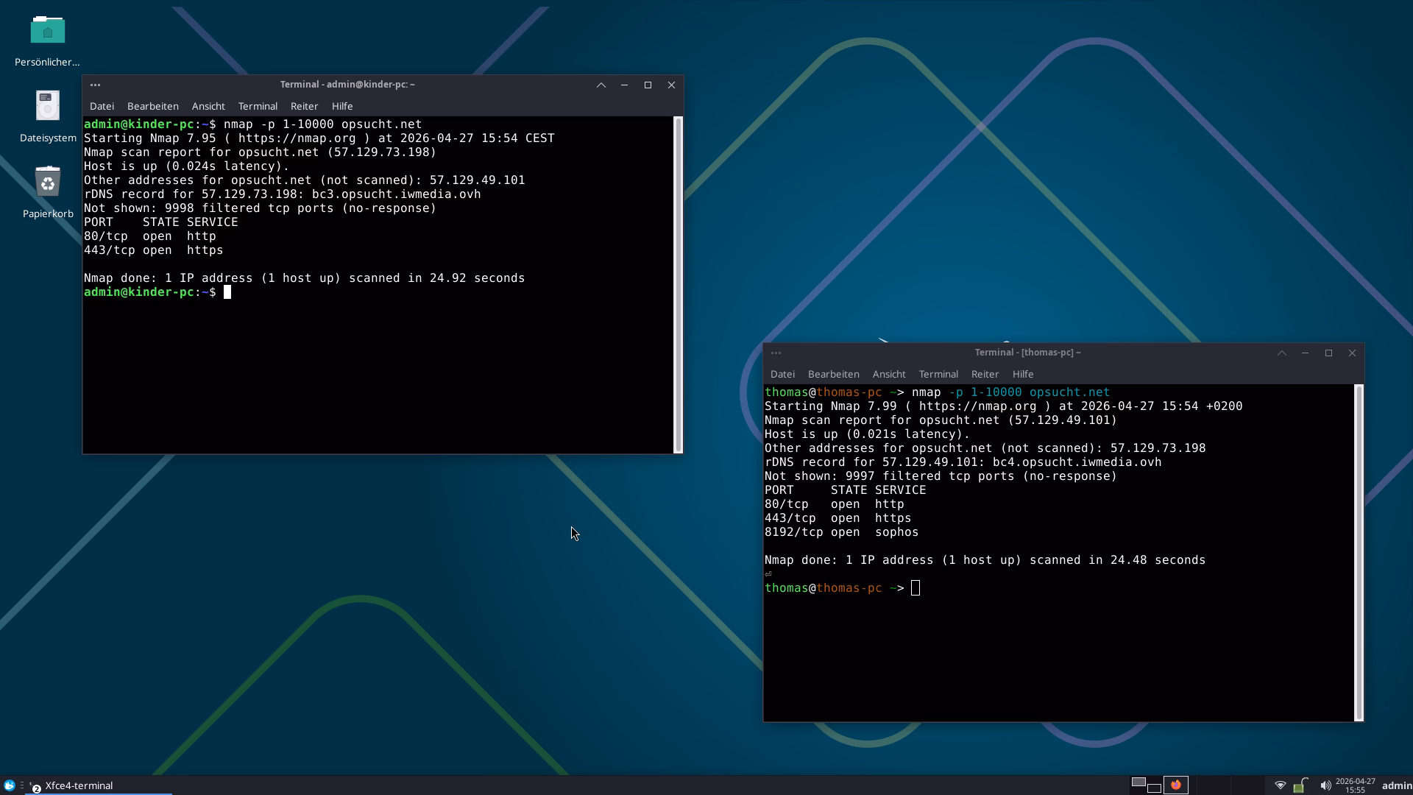
Task: Open Terminal menu in admin@kinder-pc terminal
Action: point(258,106)
